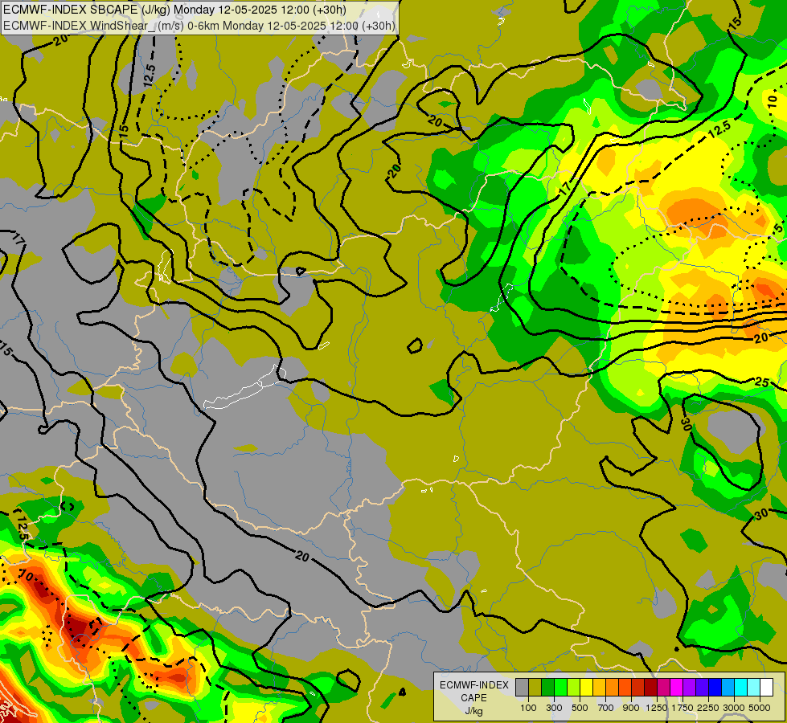
Task: Pick the magenta swatch before 1750
Action: coord(677,687)
